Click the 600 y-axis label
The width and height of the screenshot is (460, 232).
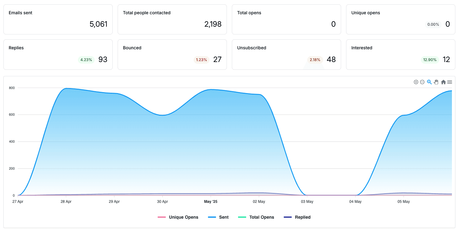click(x=11, y=115)
